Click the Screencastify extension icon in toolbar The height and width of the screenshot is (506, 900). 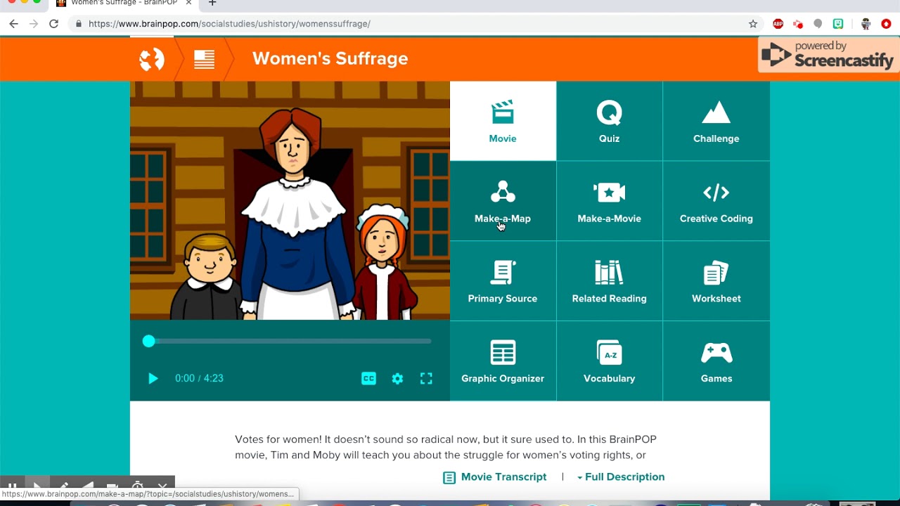pos(798,24)
